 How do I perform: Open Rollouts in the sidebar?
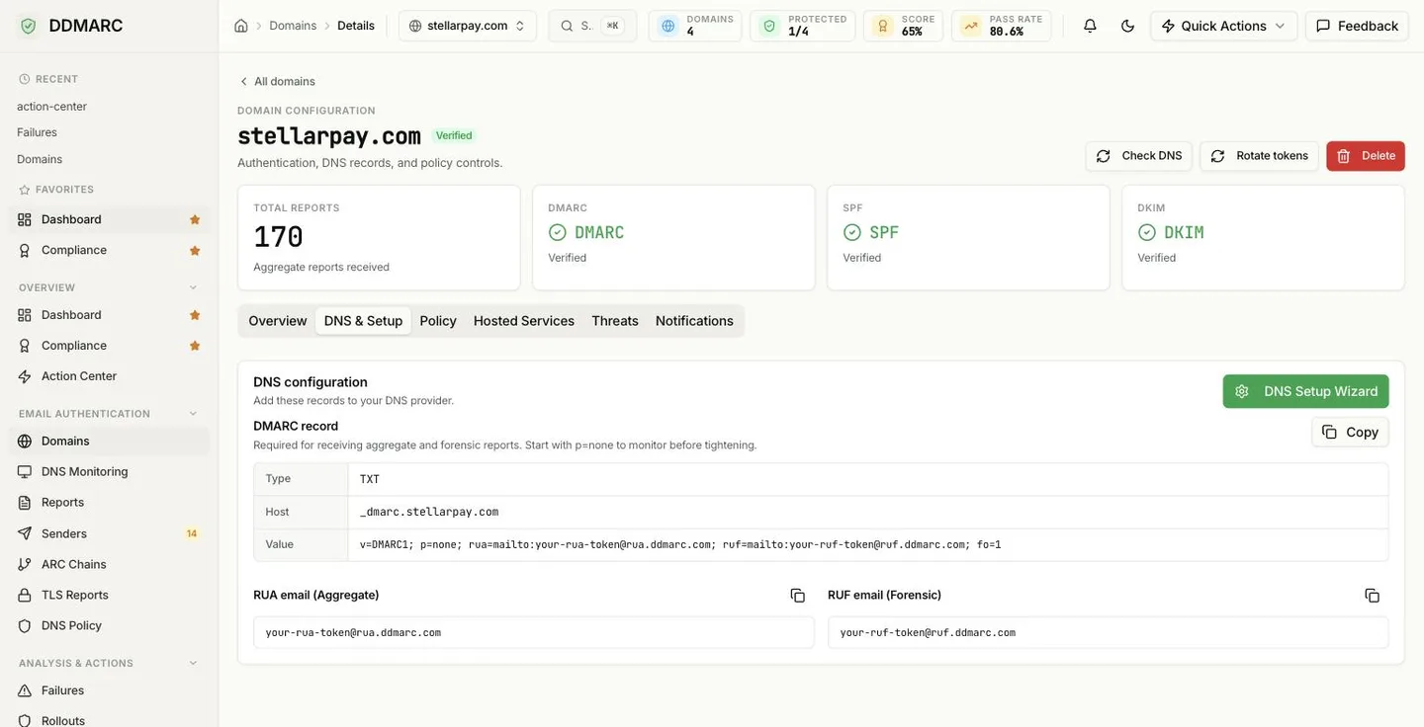[109, 720]
